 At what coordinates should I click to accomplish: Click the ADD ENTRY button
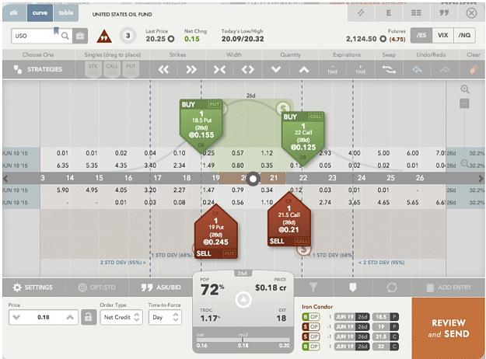(449, 288)
